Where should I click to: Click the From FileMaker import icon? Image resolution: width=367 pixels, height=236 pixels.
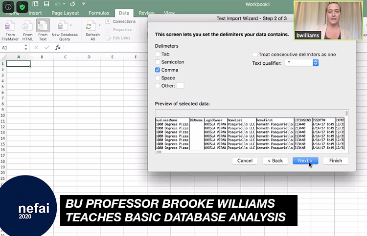(9, 26)
